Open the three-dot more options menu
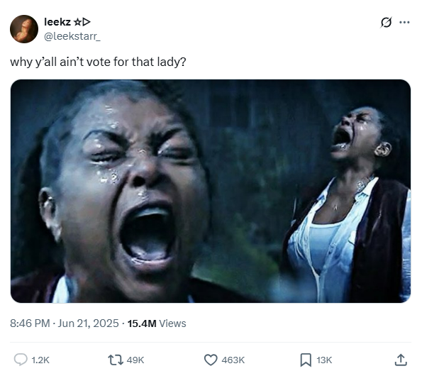Screen dimensions: 422x371 click(x=404, y=23)
